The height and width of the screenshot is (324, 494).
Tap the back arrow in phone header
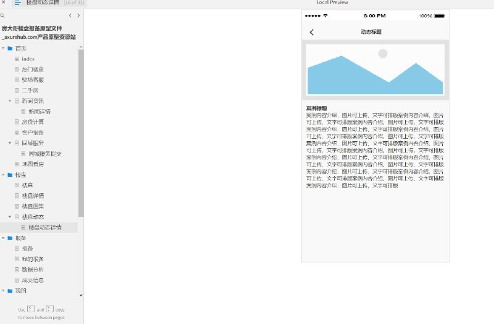click(312, 32)
